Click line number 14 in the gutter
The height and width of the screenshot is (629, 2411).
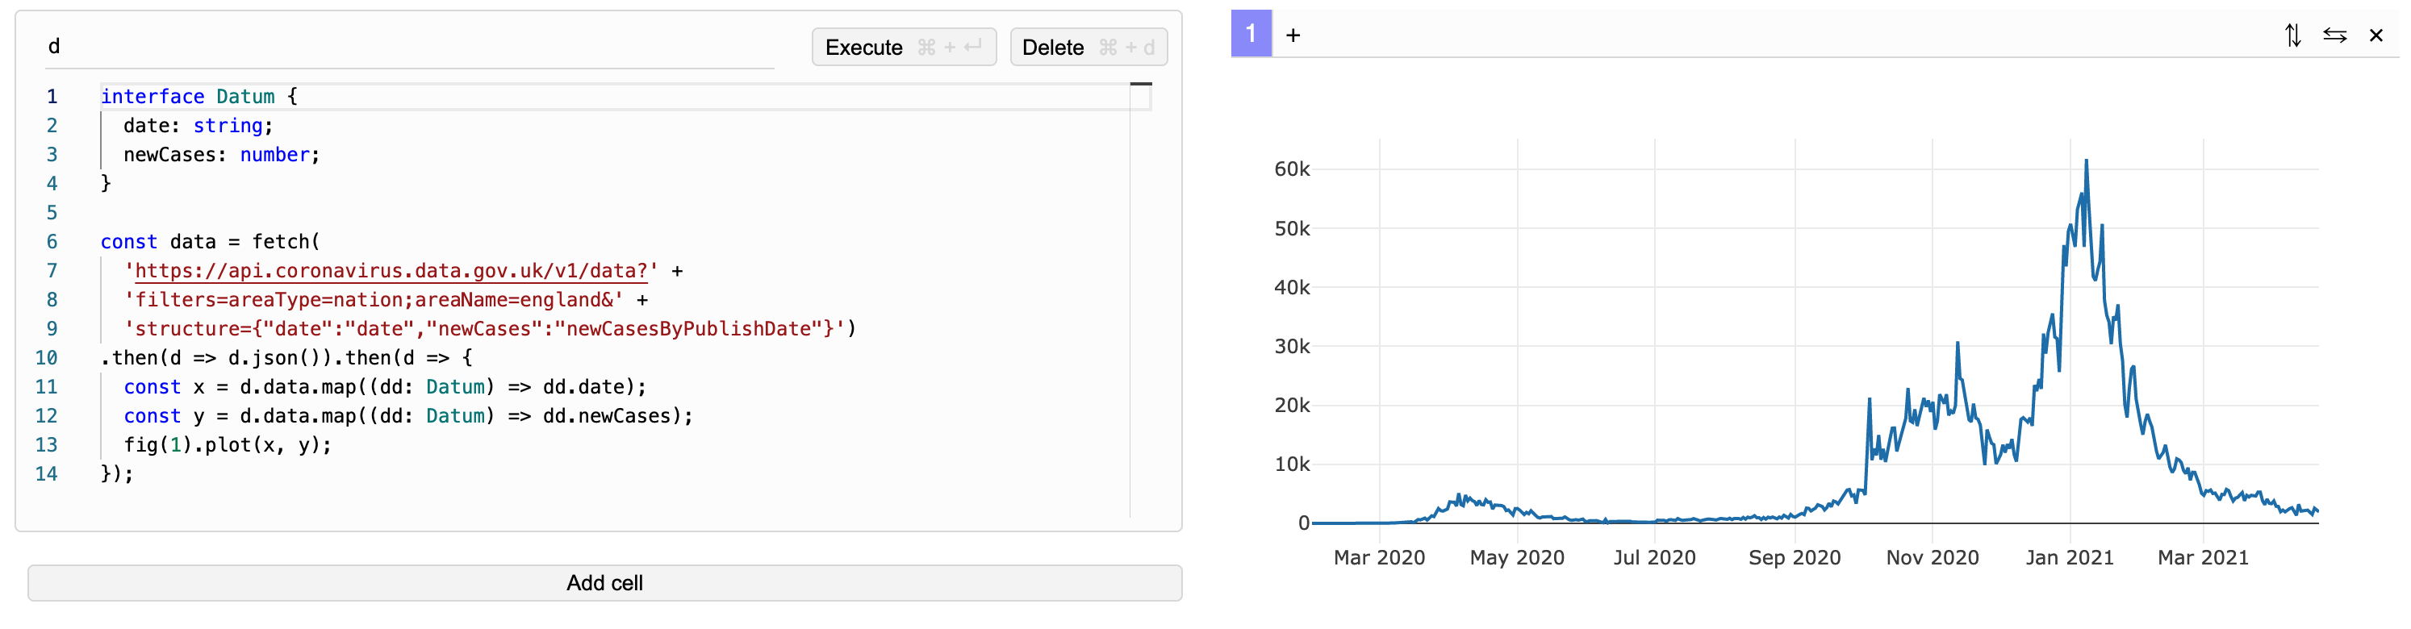point(47,473)
